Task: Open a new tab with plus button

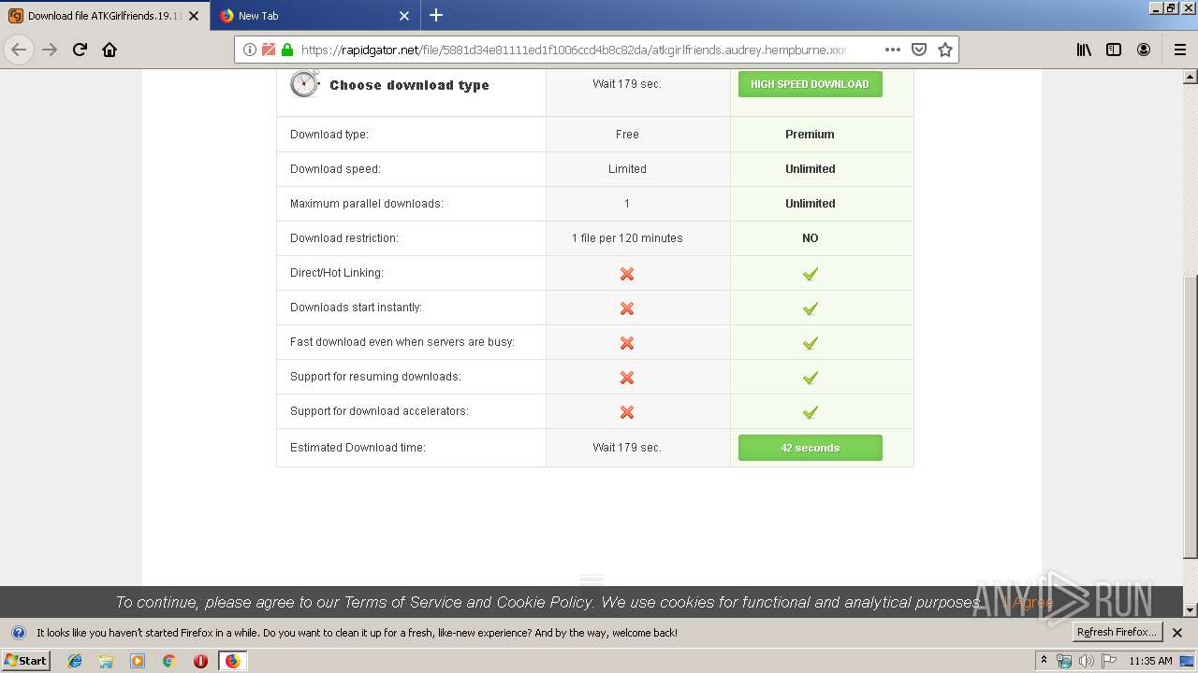Action: click(436, 15)
